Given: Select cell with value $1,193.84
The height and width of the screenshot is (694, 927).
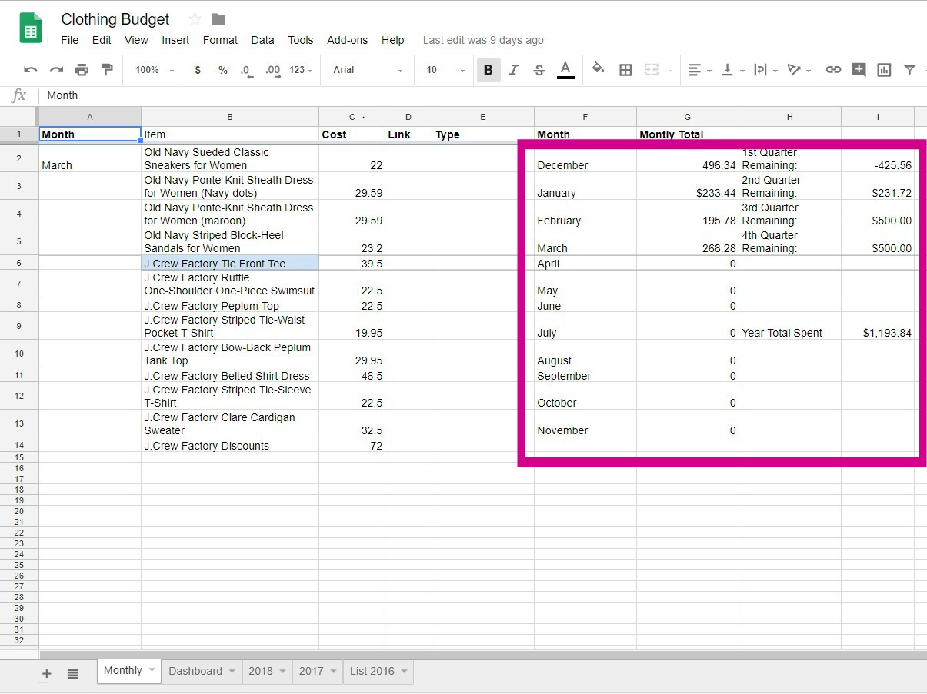Looking at the screenshot, I should 878,326.
